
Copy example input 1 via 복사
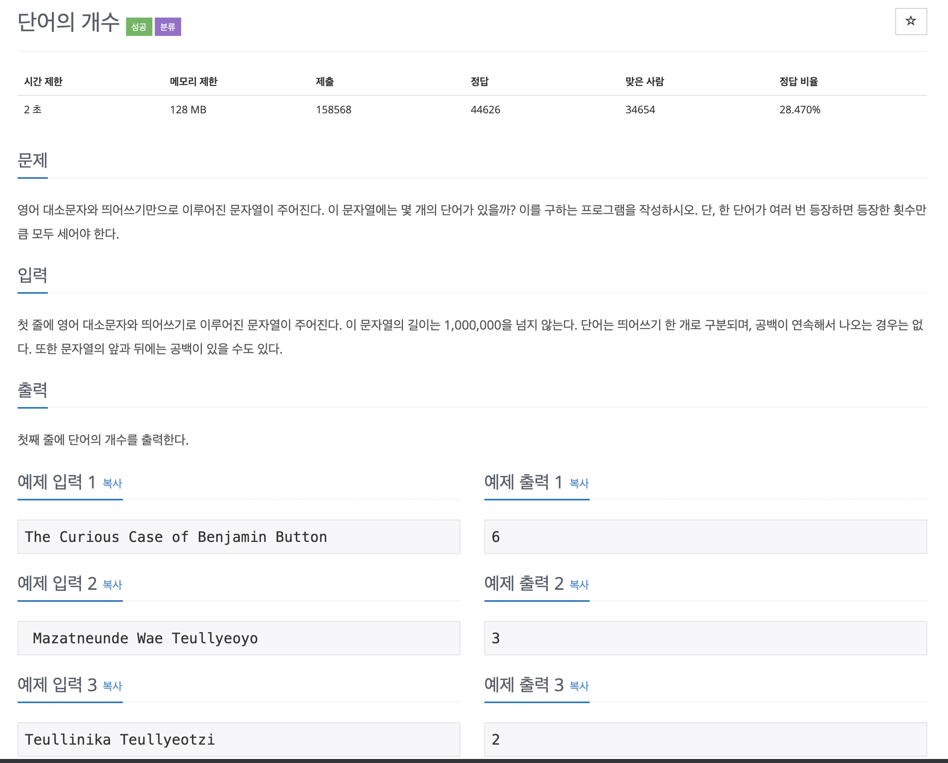click(112, 483)
